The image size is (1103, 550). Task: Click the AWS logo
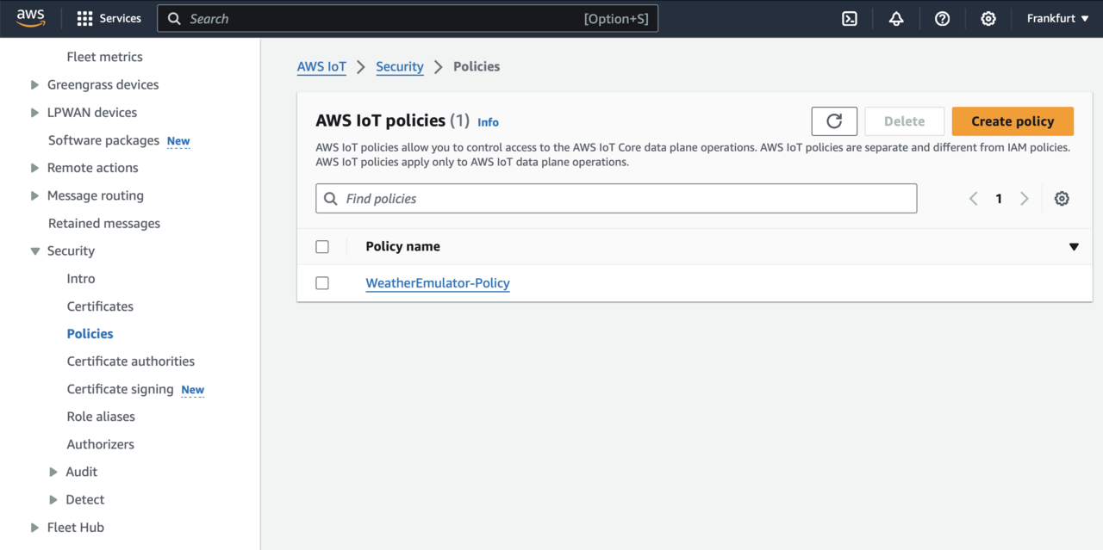click(31, 18)
